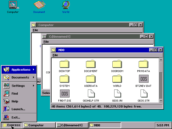
Task: Choose Settings in the Express menu
Action: (19, 86)
